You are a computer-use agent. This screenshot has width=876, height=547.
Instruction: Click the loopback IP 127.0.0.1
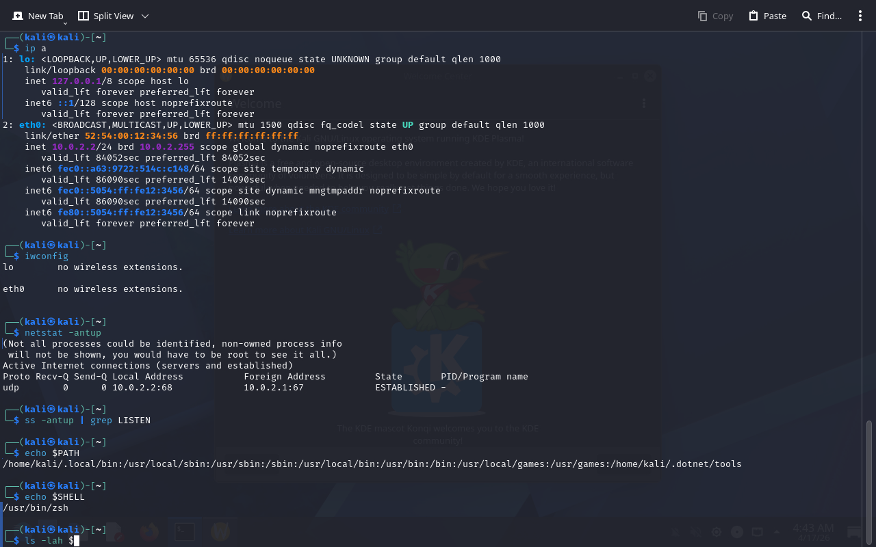tap(77, 81)
